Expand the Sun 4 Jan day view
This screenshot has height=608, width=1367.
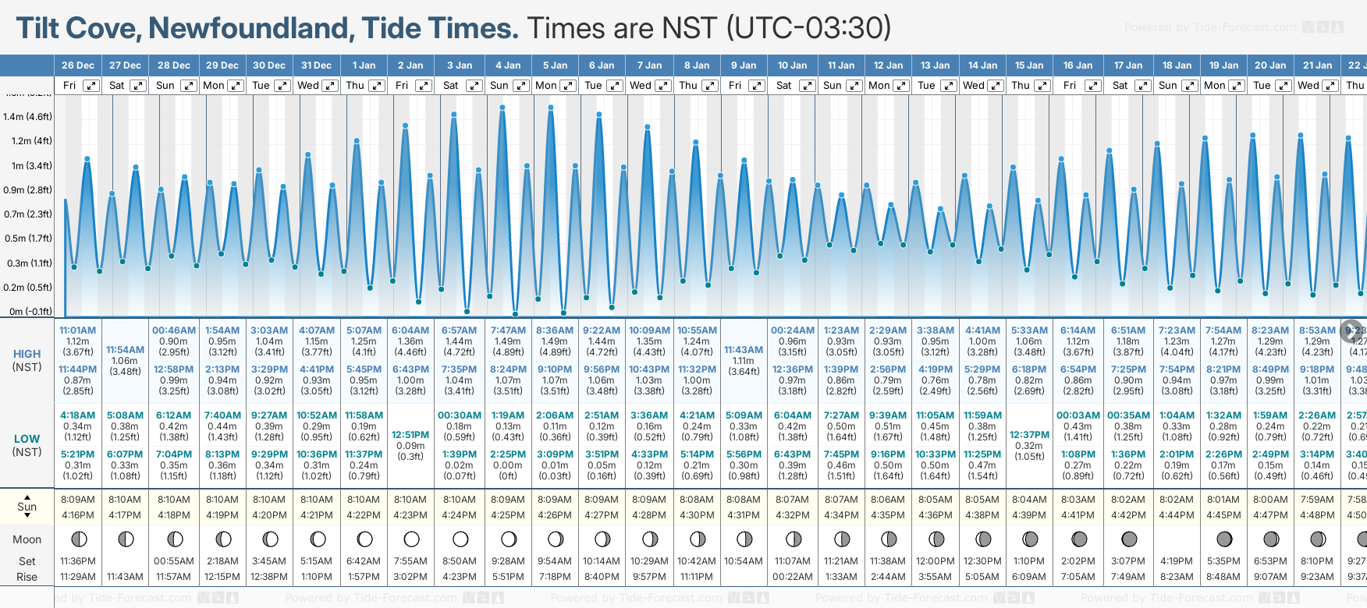click(x=520, y=86)
